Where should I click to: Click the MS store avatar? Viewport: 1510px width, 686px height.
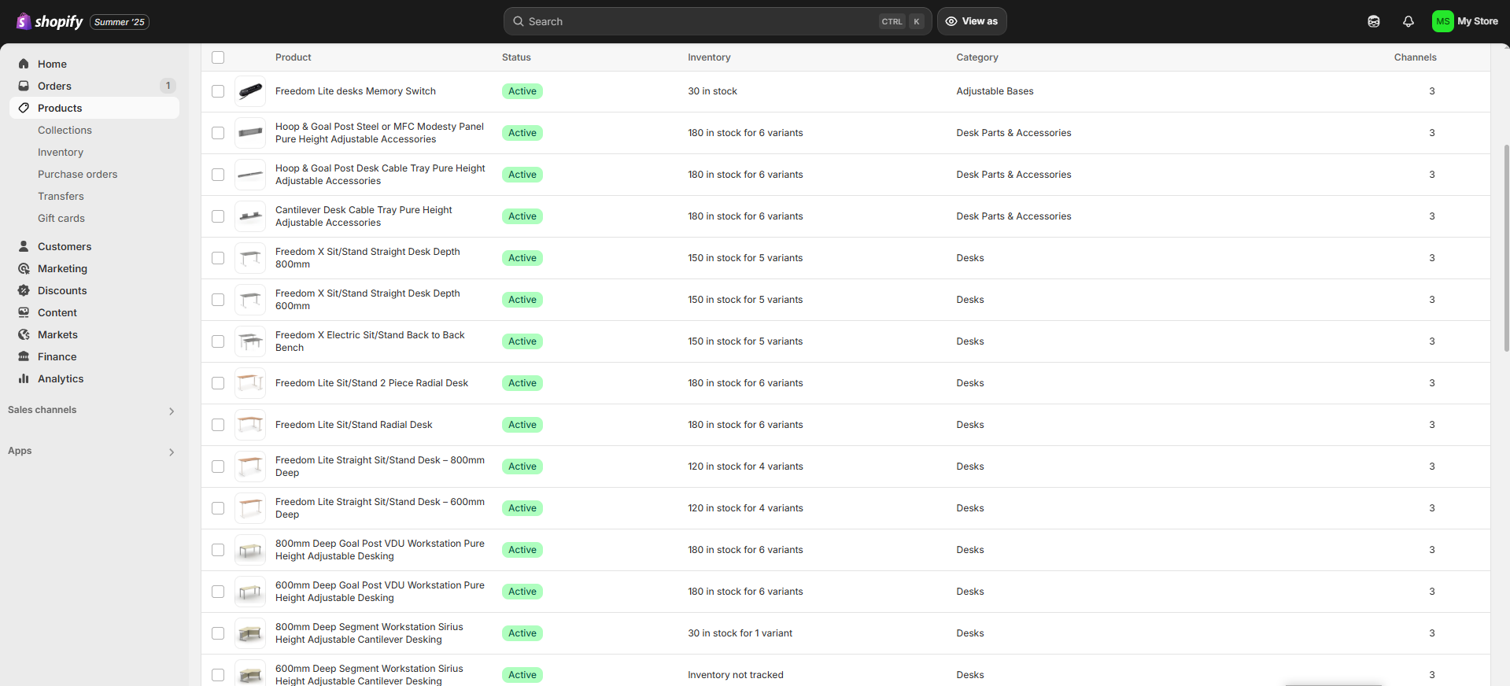(1442, 21)
